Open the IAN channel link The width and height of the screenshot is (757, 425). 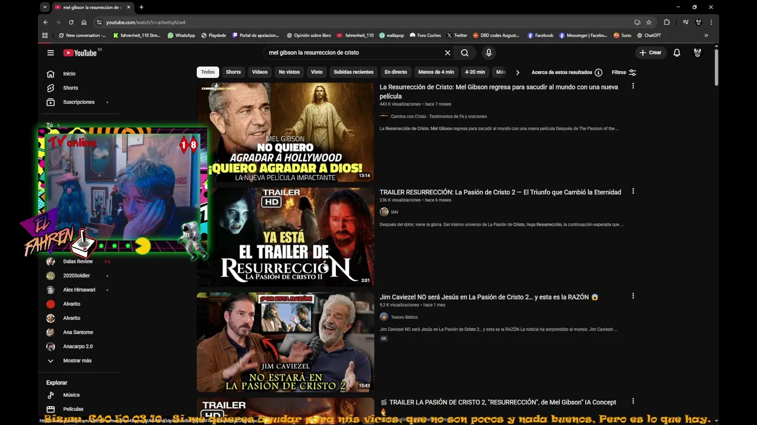(x=394, y=212)
